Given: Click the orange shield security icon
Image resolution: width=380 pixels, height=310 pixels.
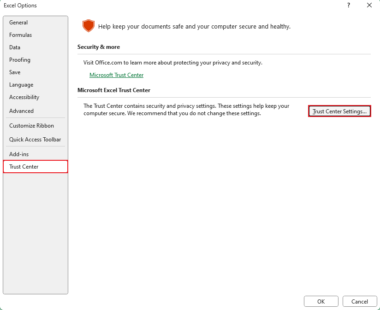Looking at the screenshot, I should click(89, 26).
